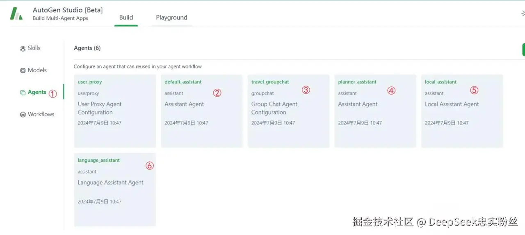Select the language_assistant title link
This screenshot has width=525, height=235.
(x=99, y=160)
